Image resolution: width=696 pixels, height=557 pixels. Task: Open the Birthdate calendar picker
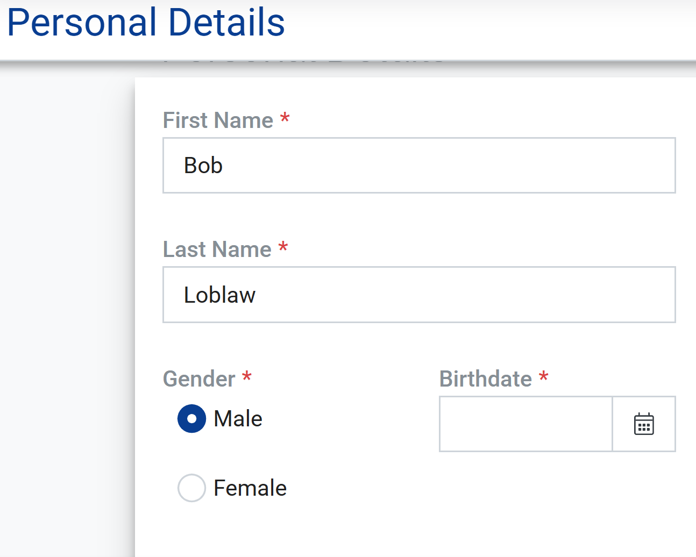644,424
